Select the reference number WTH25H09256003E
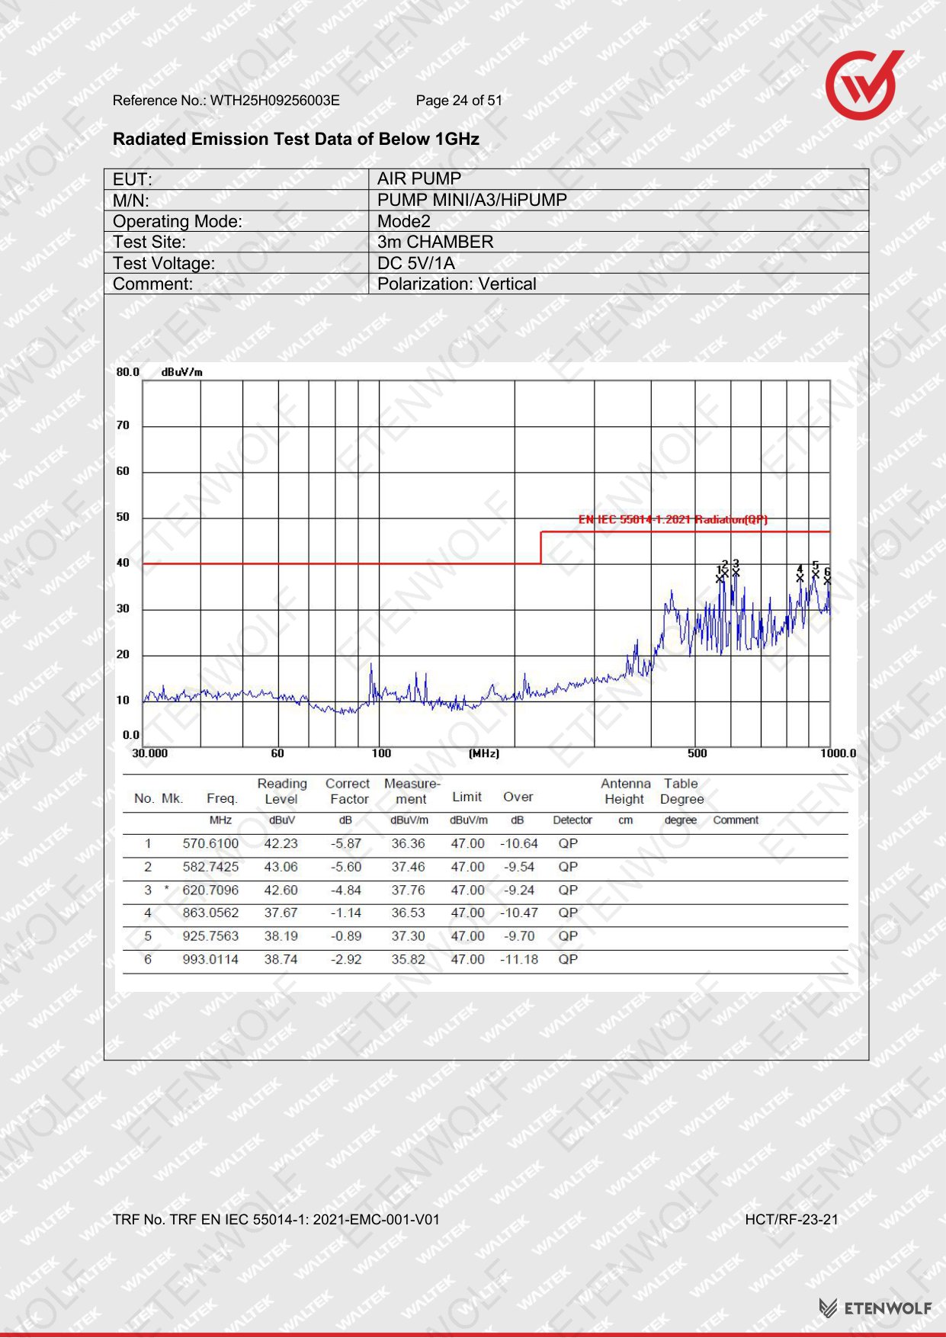The width and height of the screenshot is (946, 1338). pos(275,101)
